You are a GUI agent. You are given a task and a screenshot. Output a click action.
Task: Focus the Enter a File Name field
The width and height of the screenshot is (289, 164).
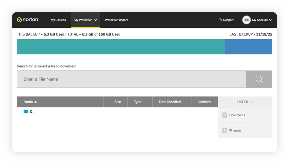pyautogui.click(x=131, y=79)
